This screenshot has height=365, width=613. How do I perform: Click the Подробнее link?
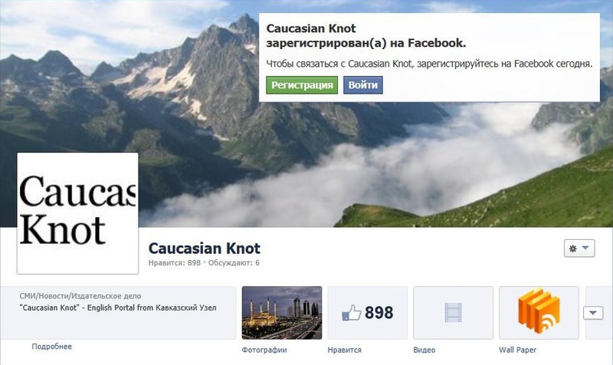click(51, 347)
